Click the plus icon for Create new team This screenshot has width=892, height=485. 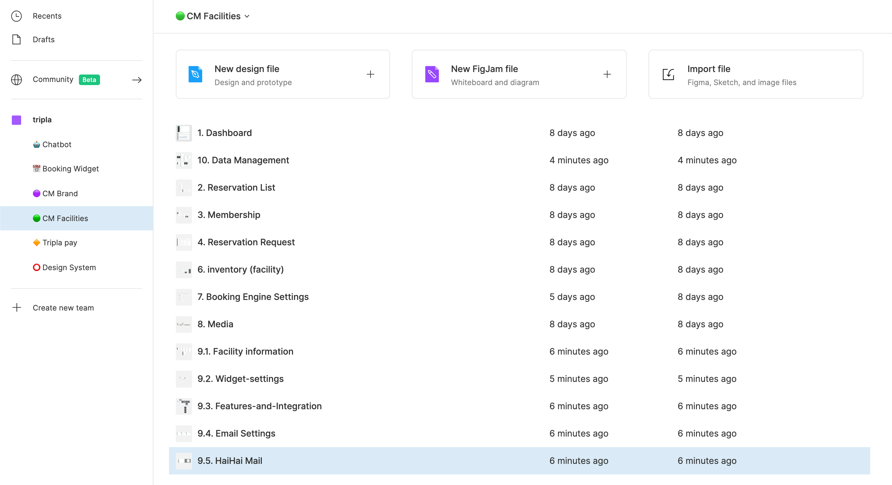click(17, 307)
